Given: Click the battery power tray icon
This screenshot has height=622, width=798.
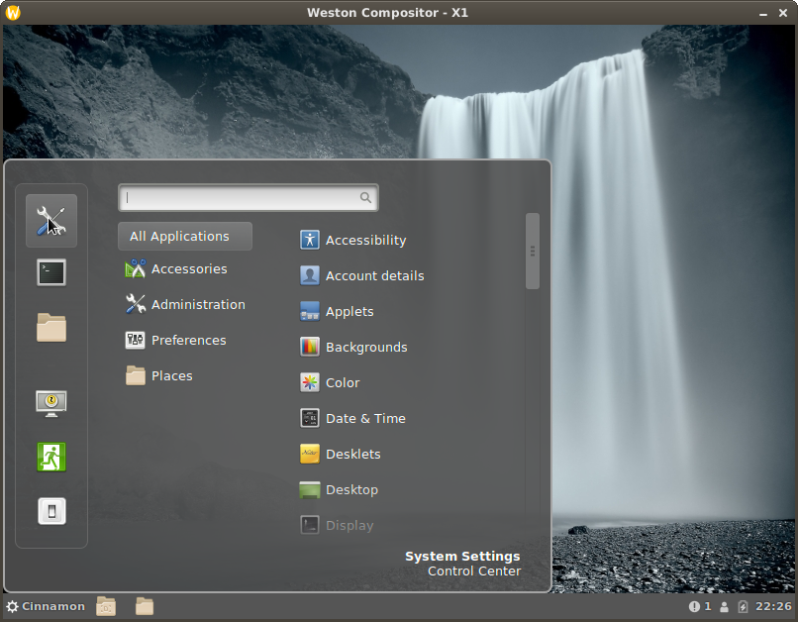Looking at the screenshot, I should tap(743, 606).
